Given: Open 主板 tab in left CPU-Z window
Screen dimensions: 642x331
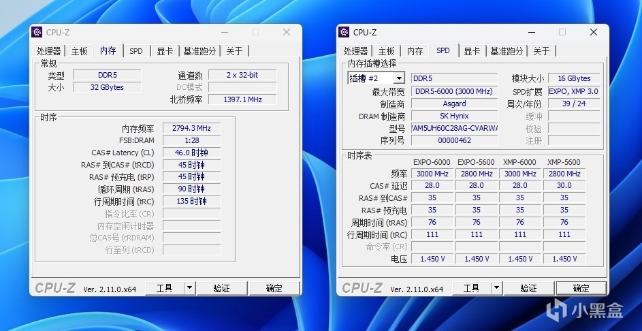Looking at the screenshot, I should [x=80, y=51].
